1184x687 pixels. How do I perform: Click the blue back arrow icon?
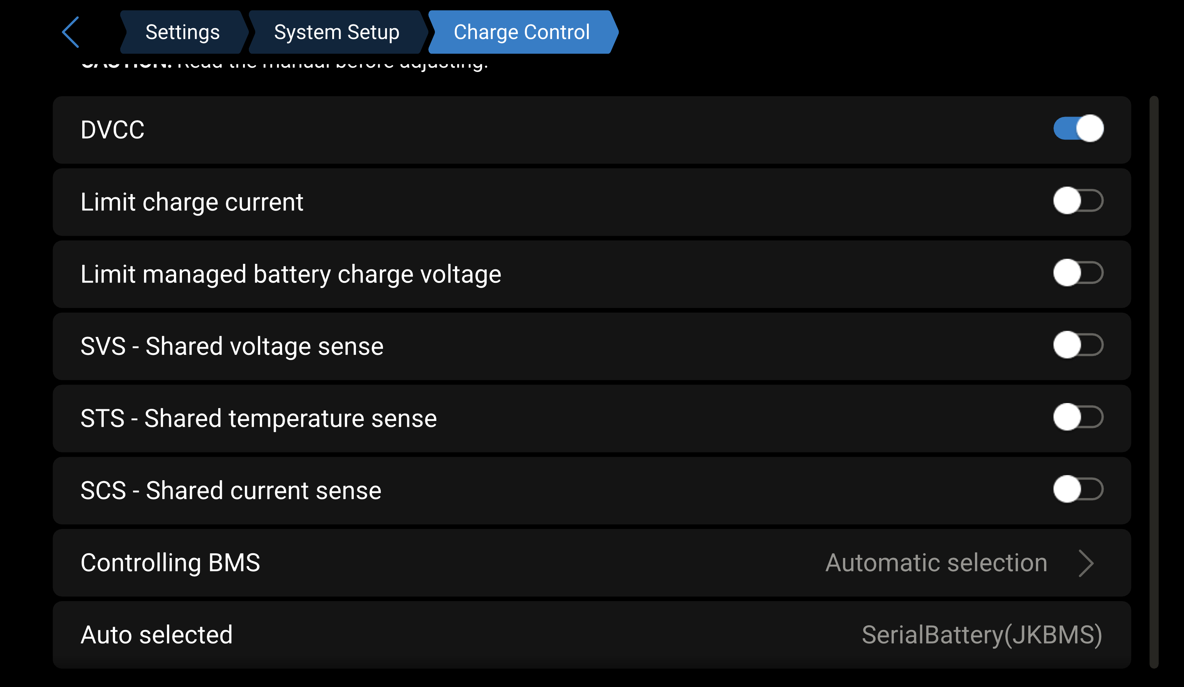pyautogui.click(x=71, y=32)
